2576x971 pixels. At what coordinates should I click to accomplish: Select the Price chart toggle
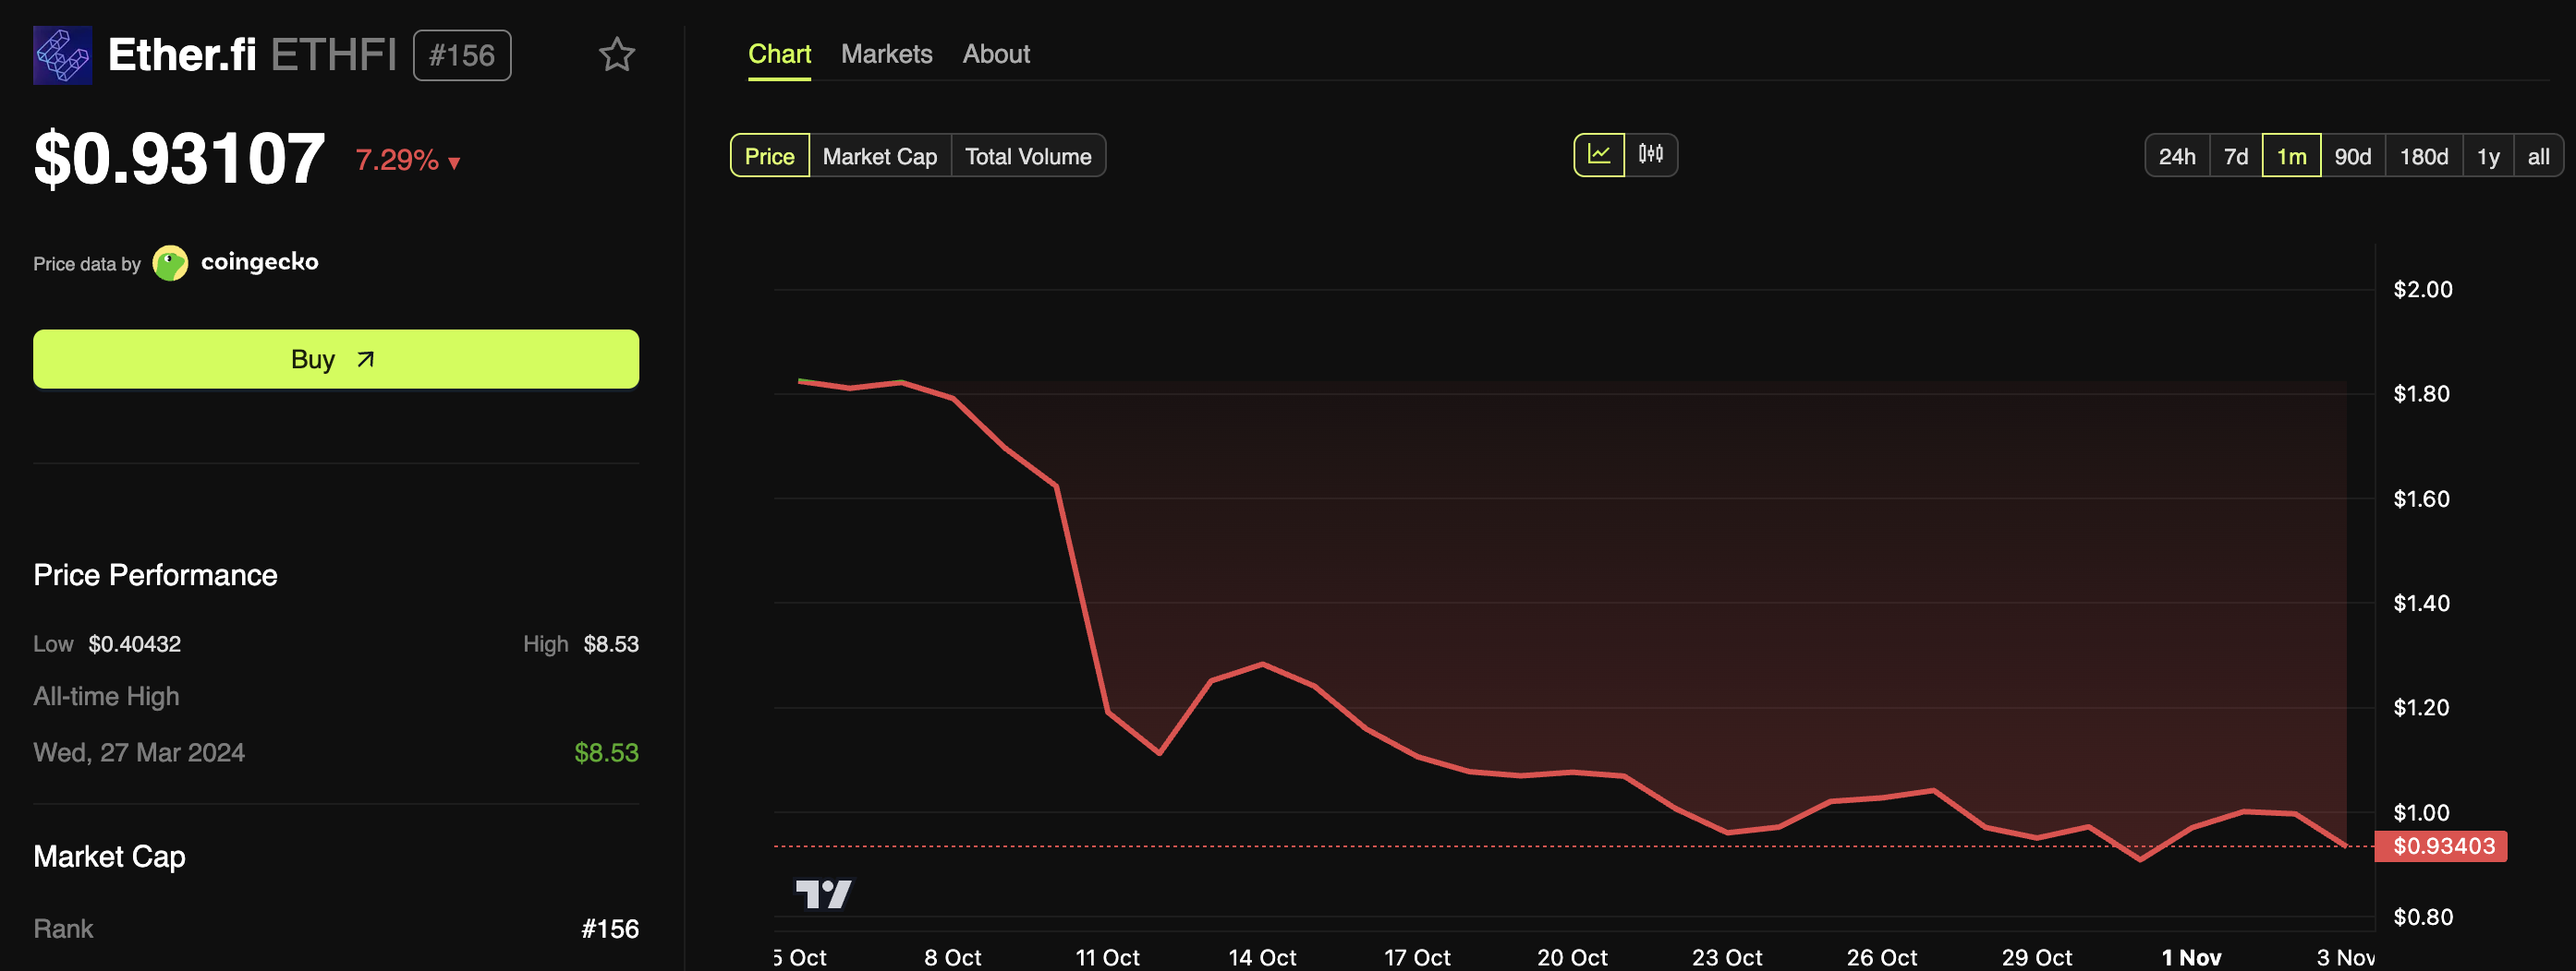[x=769, y=156]
